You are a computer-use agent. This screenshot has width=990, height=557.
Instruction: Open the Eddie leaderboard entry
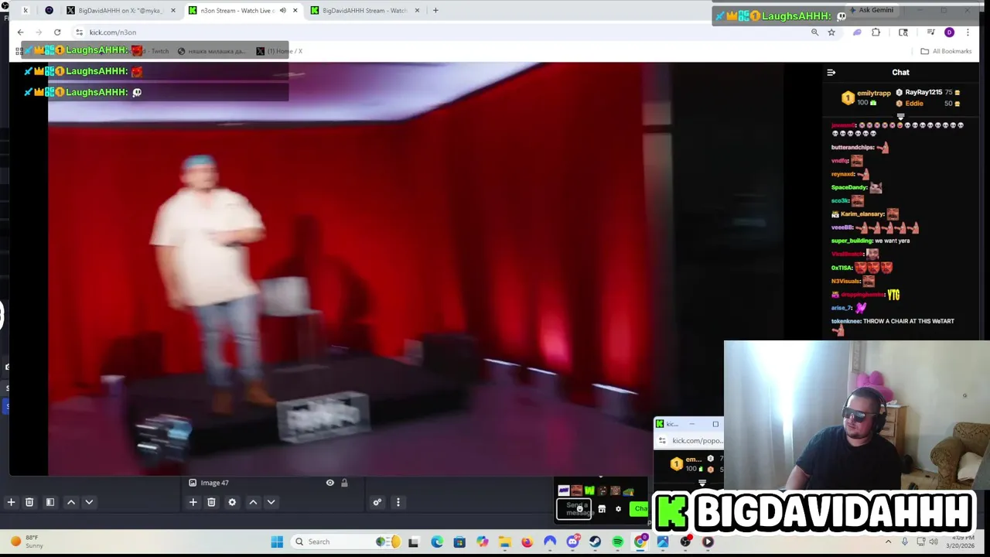[x=928, y=104]
